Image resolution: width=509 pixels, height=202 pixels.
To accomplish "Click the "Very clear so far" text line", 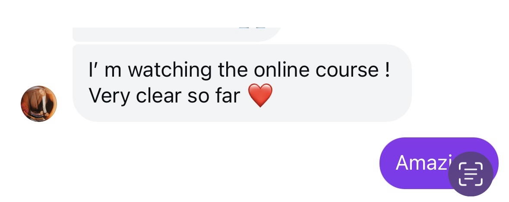I will 164,96.
